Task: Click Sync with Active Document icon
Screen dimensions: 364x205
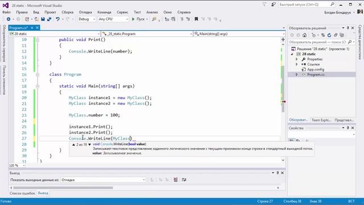Action: [x=323, y=35]
